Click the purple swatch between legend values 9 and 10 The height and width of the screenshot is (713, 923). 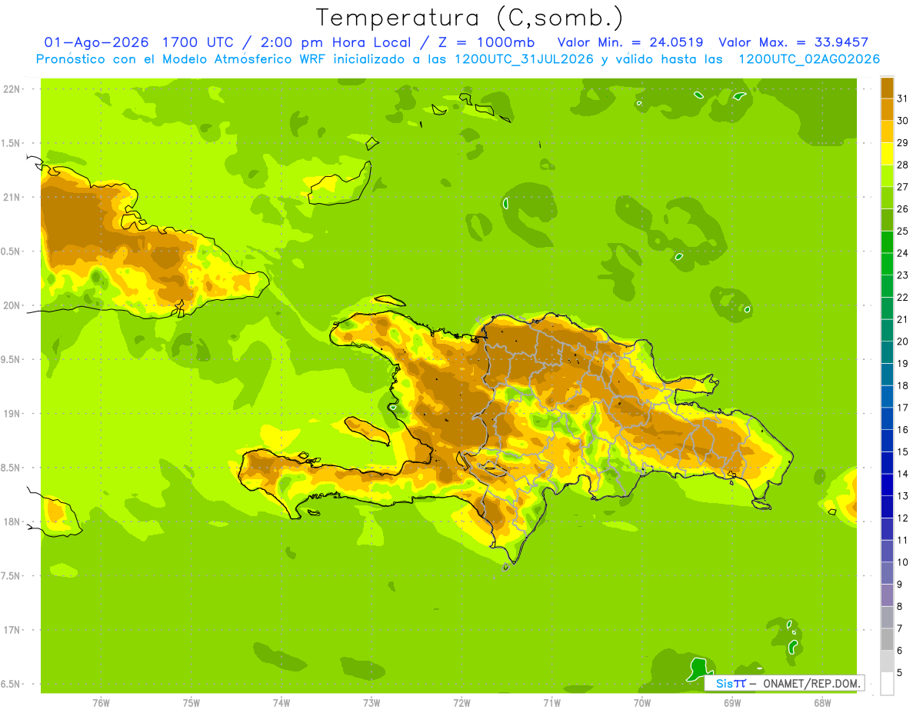pyautogui.click(x=887, y=573)
